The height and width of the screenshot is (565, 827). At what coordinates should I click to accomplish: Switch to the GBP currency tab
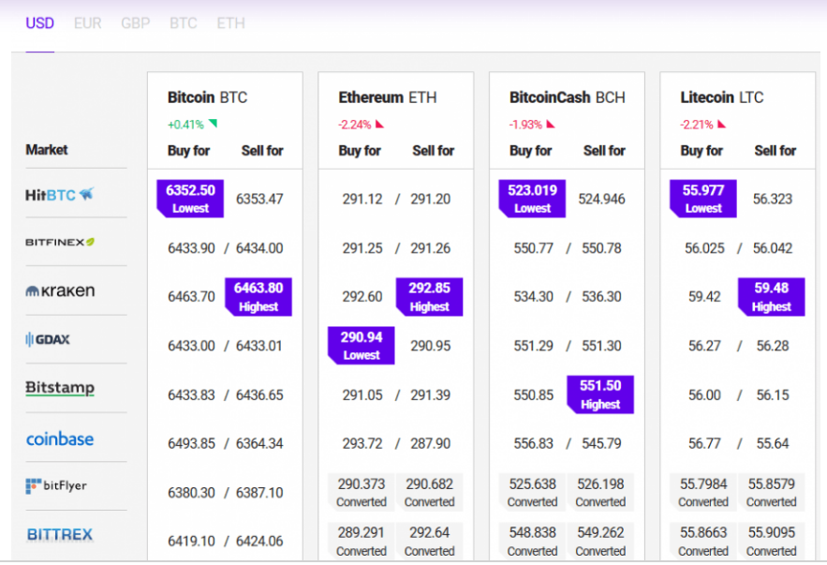tap(136, 23)
